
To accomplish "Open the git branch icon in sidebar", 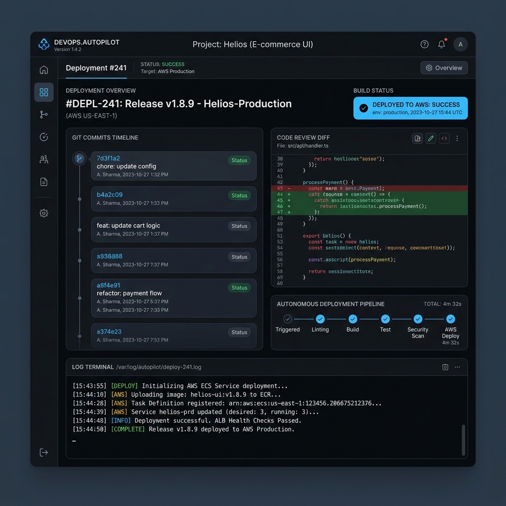I will [x=44, y=115].
